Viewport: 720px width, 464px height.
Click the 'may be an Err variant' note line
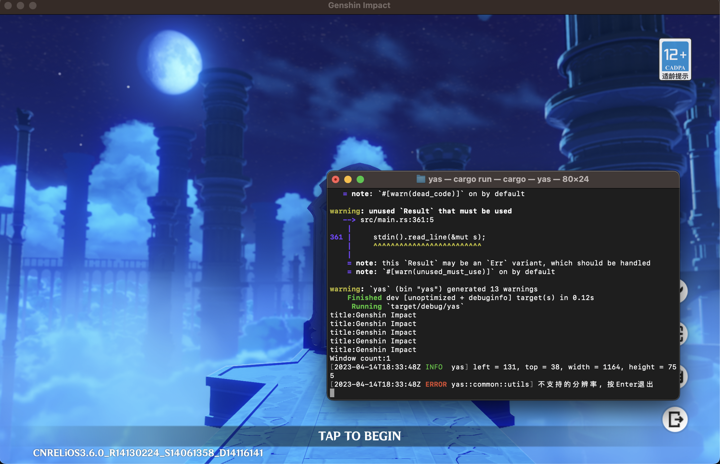(499, 263)
